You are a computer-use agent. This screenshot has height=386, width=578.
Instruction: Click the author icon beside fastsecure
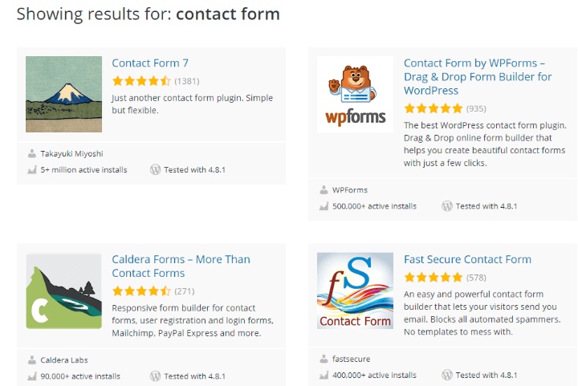[x=324, y=360]
